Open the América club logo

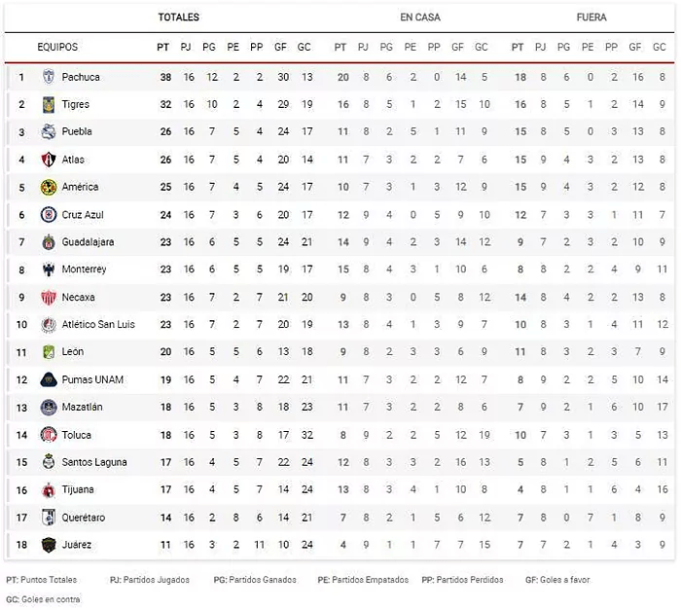(x=48, y=187)
